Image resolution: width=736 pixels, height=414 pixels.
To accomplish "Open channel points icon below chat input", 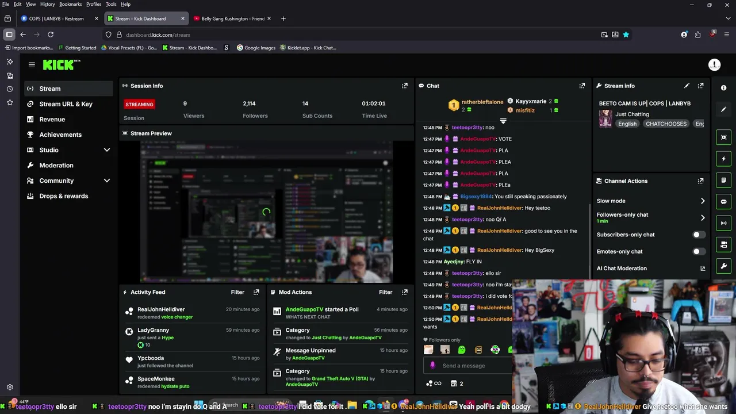I will (x=433, y=384).
